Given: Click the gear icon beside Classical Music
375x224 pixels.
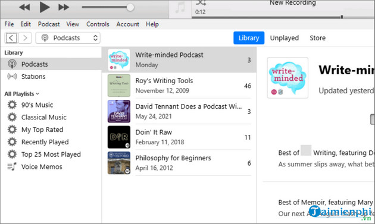Looking at the screenshot, I should (12, 117).
